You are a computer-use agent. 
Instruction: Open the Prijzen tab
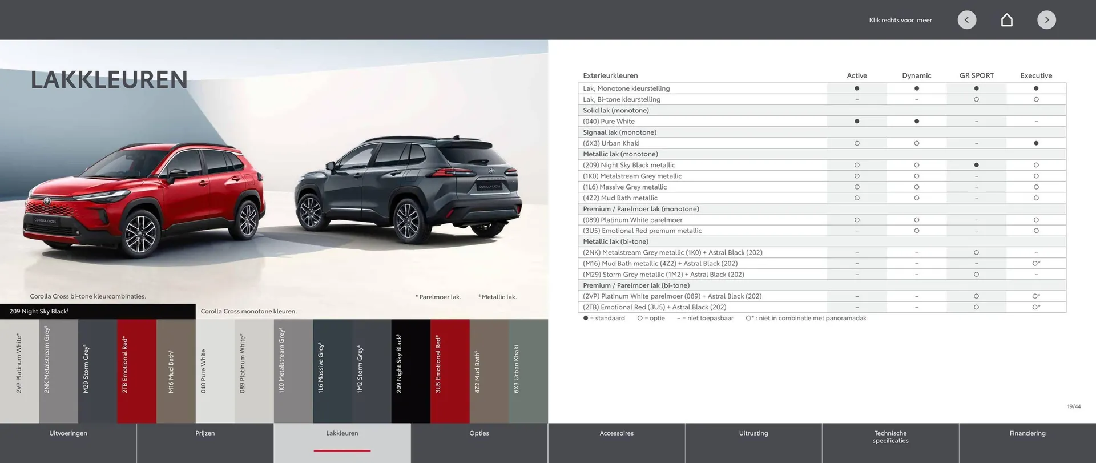(205, 443)
